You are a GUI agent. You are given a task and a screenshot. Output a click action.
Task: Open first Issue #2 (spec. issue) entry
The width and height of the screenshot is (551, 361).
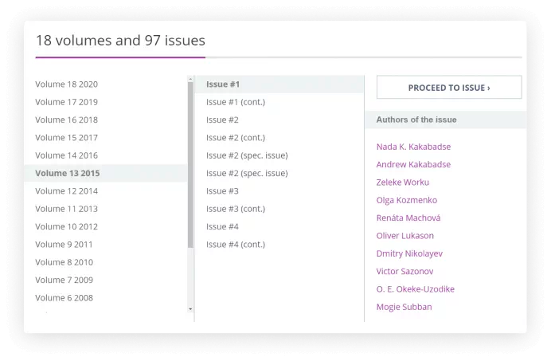tap(247, 155)
